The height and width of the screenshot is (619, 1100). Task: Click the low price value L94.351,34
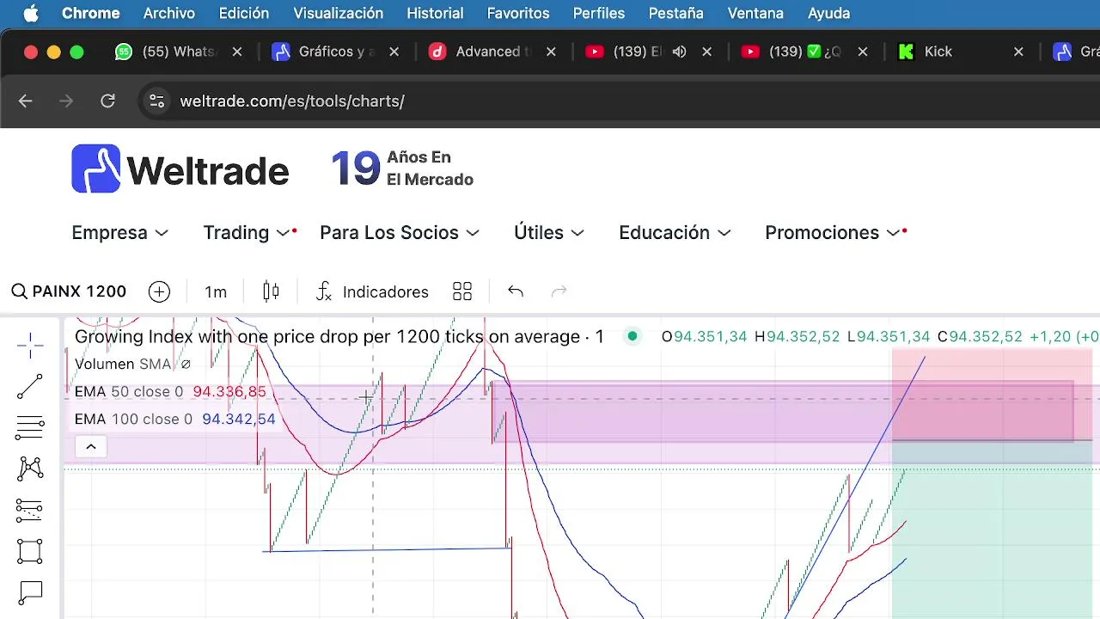pos(889,337)
